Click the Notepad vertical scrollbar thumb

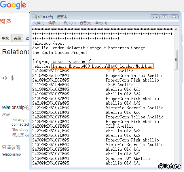coord(176,60)
